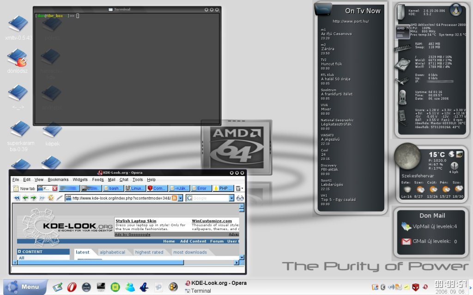Click the red cube system tray icon
Image resolution: width=473 pixels, height=295 pixels.
point(415,287)
